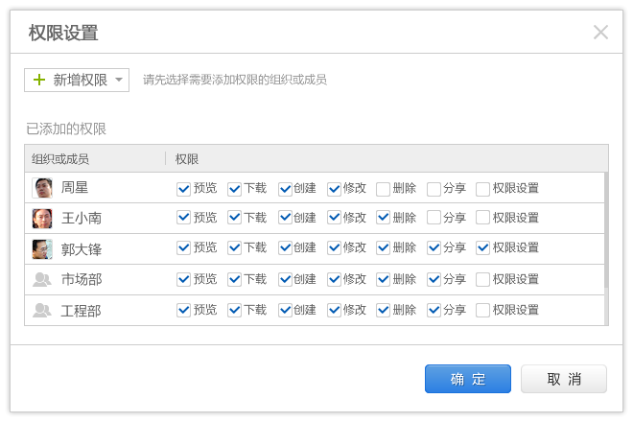
Task: Click the 市场部 group icon
Action: tap(42, 280)
